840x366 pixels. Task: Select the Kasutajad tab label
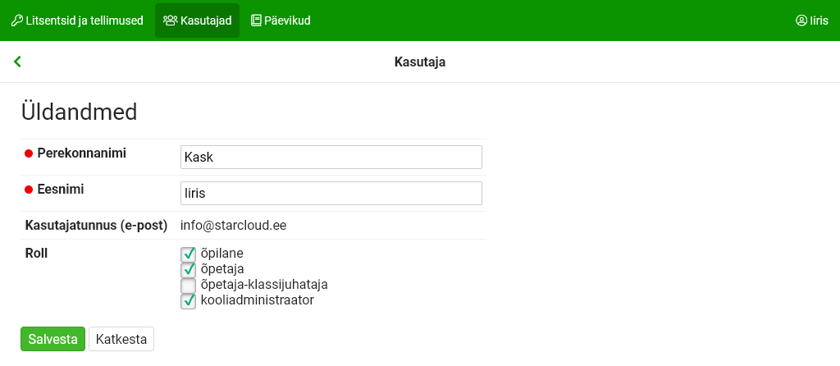pyautogui.click(x=206, y=21)
